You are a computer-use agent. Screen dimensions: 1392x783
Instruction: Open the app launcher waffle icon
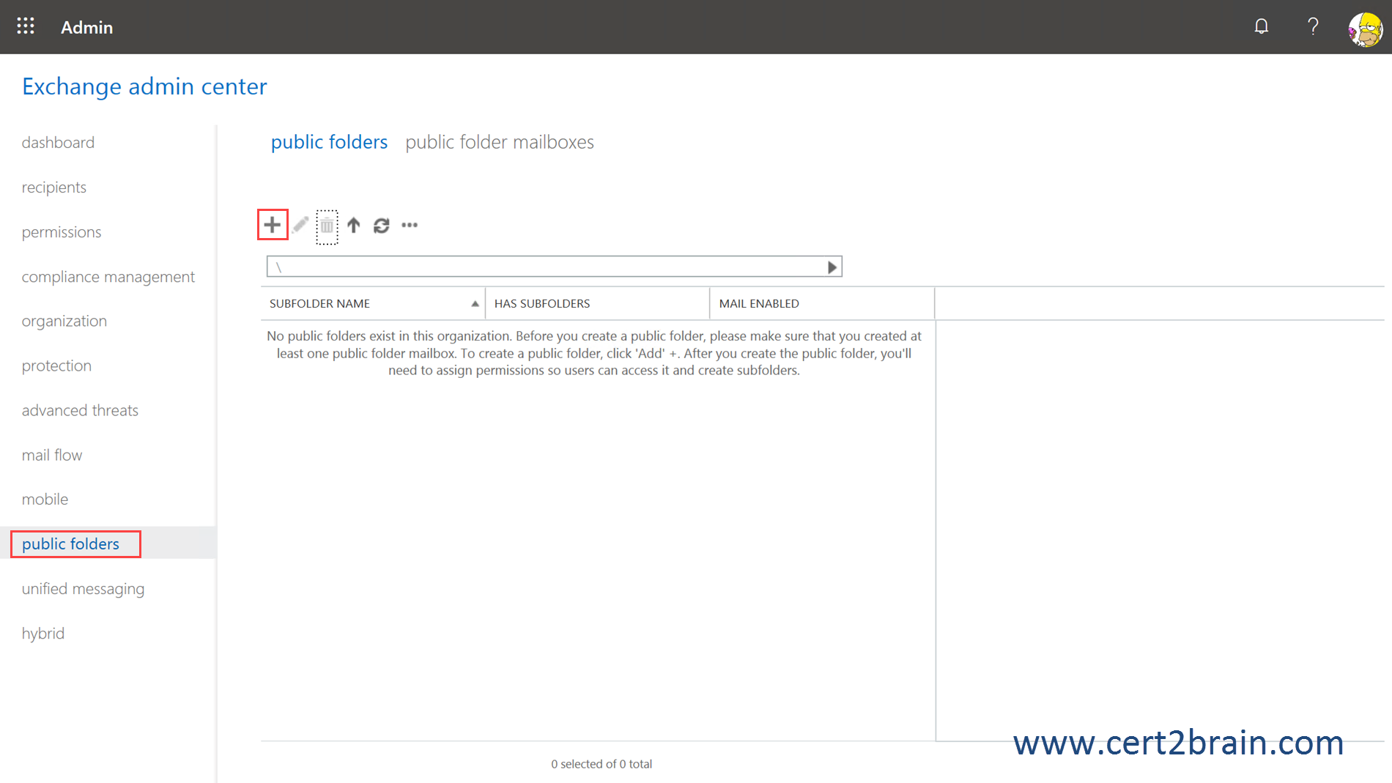coord(26,26)
